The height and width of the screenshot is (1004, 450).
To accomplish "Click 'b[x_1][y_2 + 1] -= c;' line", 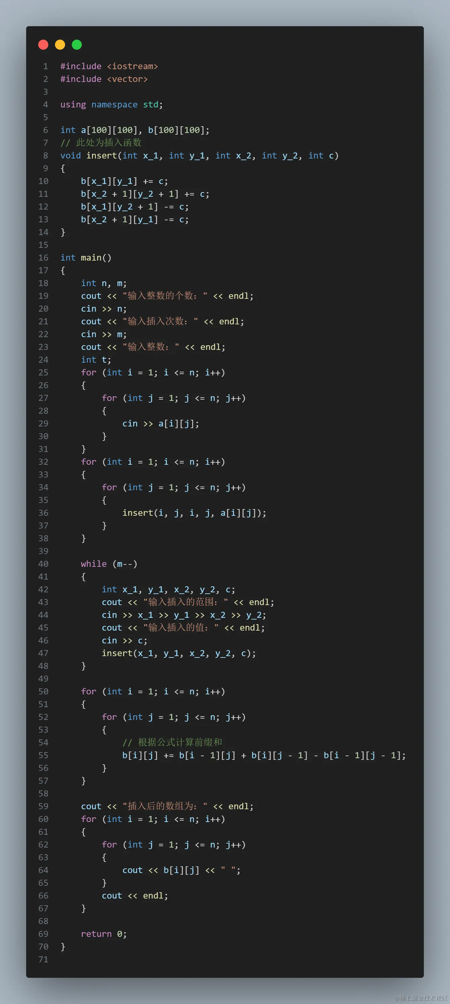I will (135, 207).
